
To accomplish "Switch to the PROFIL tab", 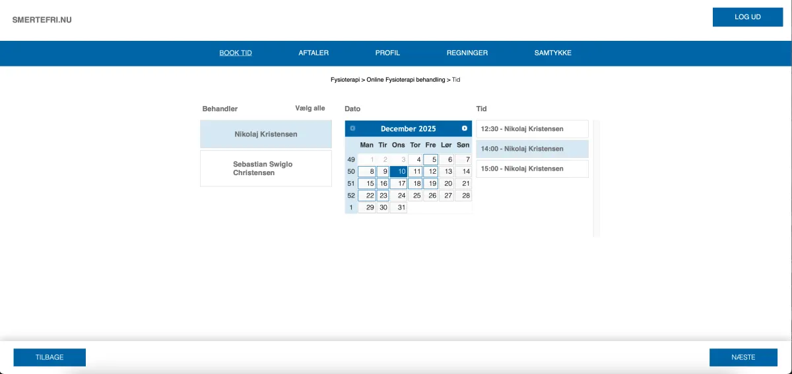I will [x=387, y=53].
